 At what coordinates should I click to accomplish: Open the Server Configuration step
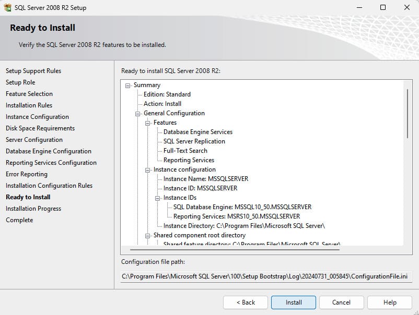coord(34,140)
